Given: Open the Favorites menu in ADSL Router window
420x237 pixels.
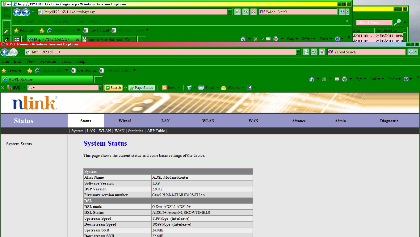Looking at the screenshot, I should click(48, 61).
